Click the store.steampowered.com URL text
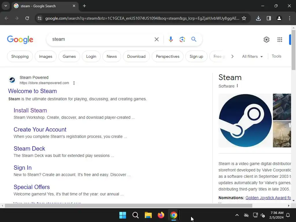 tap(44, 83)
